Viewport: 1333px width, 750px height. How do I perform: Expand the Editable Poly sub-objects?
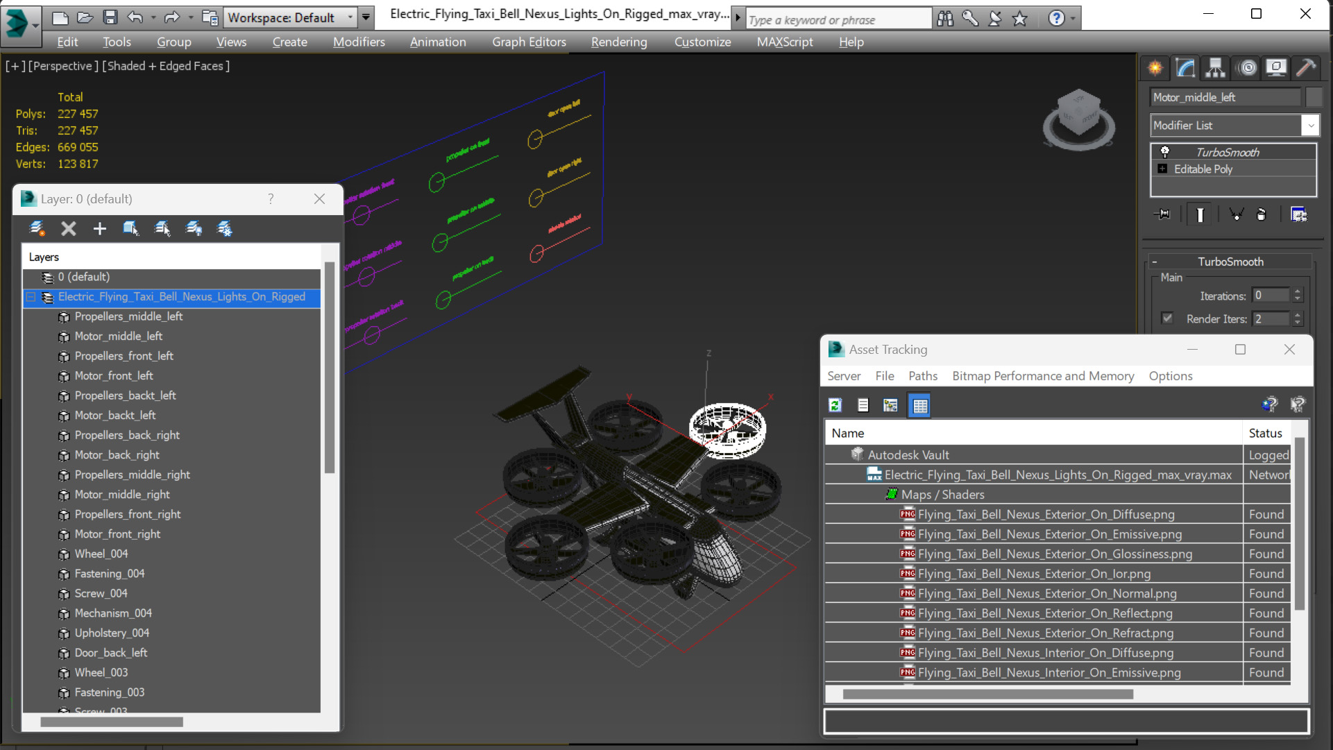pyautogui.click(x=1162, y=169)
